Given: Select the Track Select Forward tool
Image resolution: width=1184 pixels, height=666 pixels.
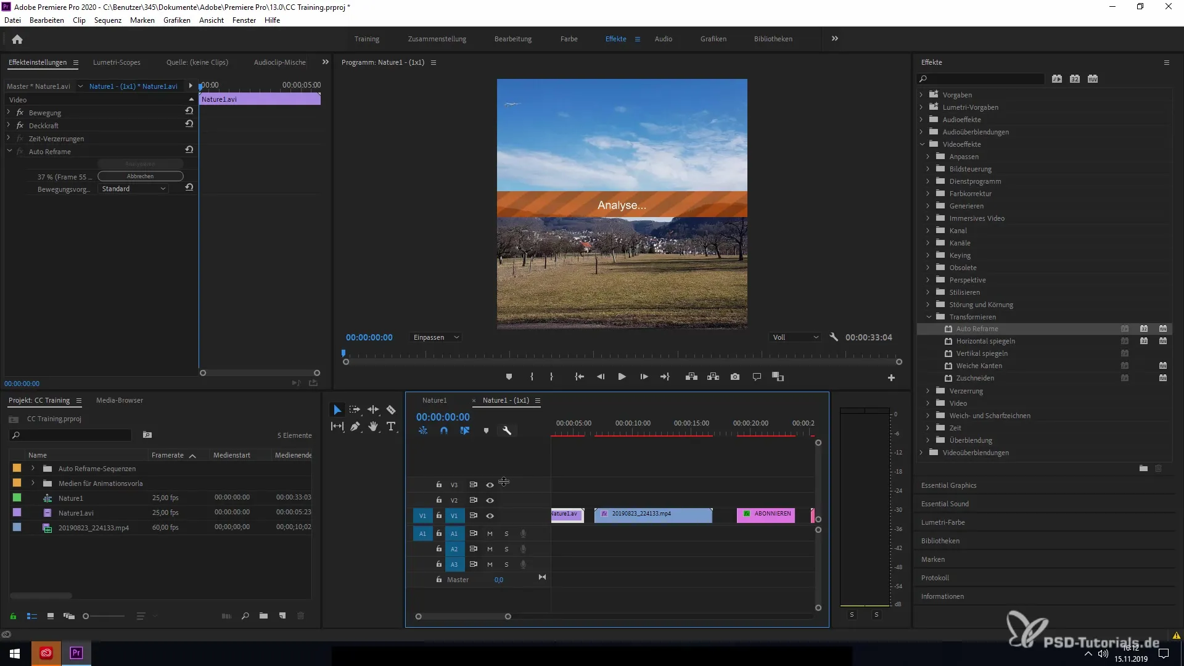Looking at the screenshot, I should [355, 409].
